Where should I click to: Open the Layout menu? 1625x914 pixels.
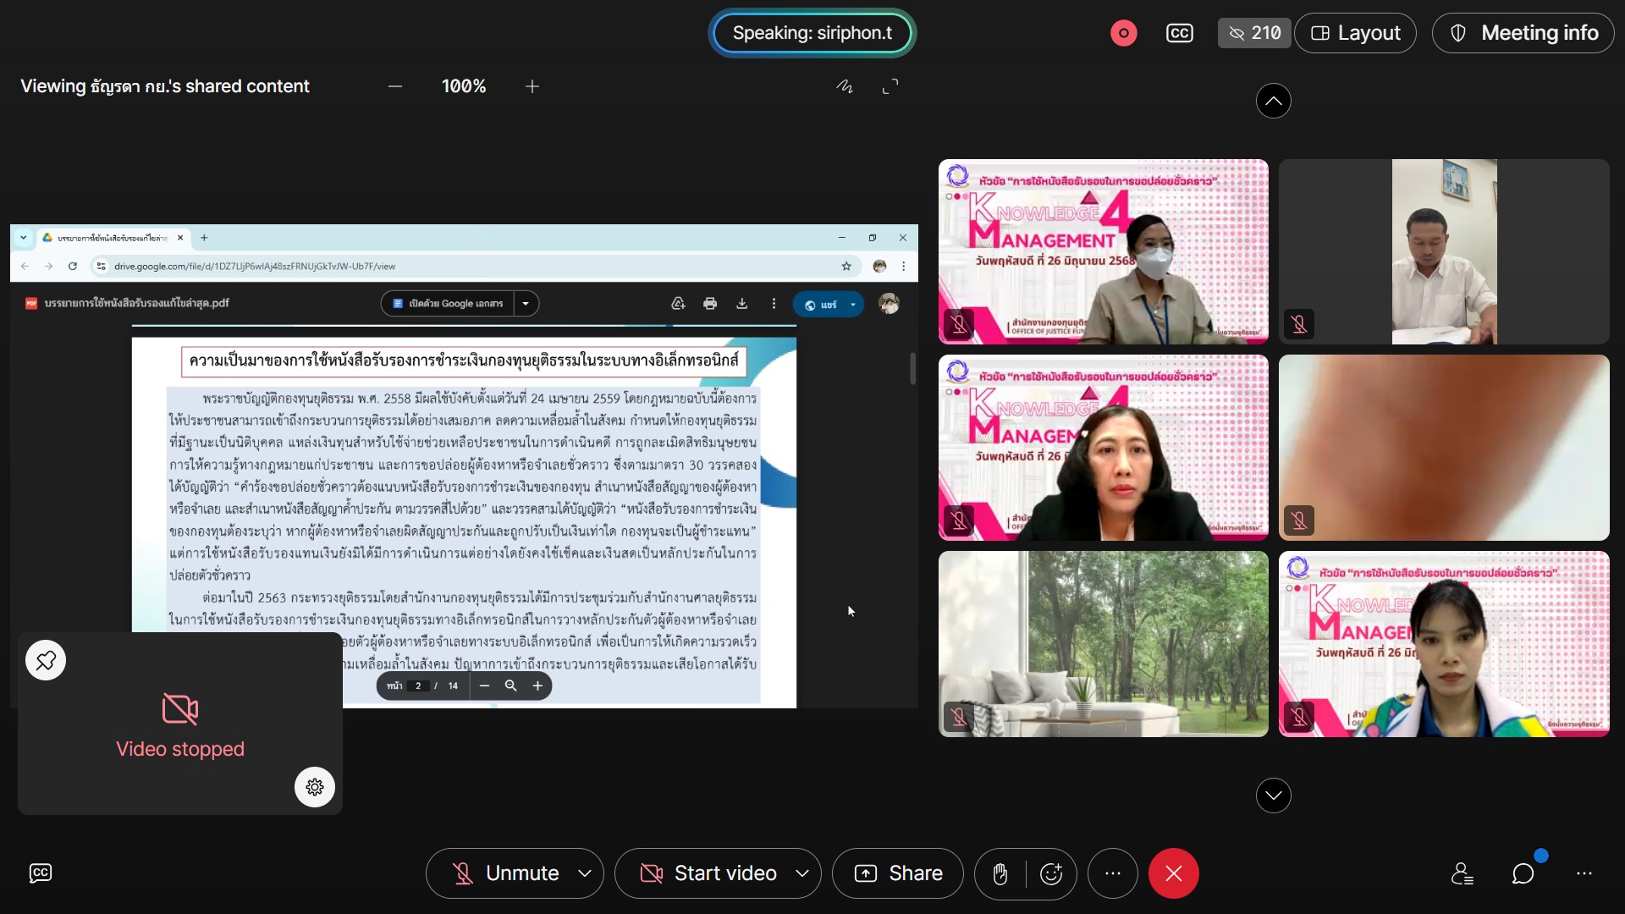pyautogui.click(x=1355, y=33)
